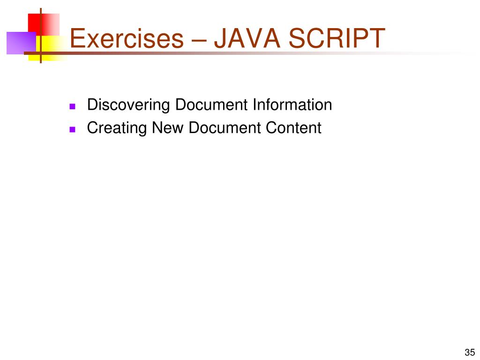This screenshot has height=360, width=480.
Task: Click the red square in the slide logo
Action: tap(44, 24)
